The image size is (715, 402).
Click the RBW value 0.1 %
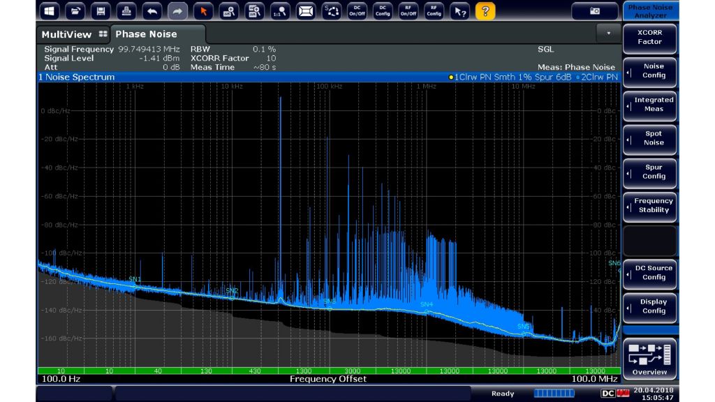265,50
